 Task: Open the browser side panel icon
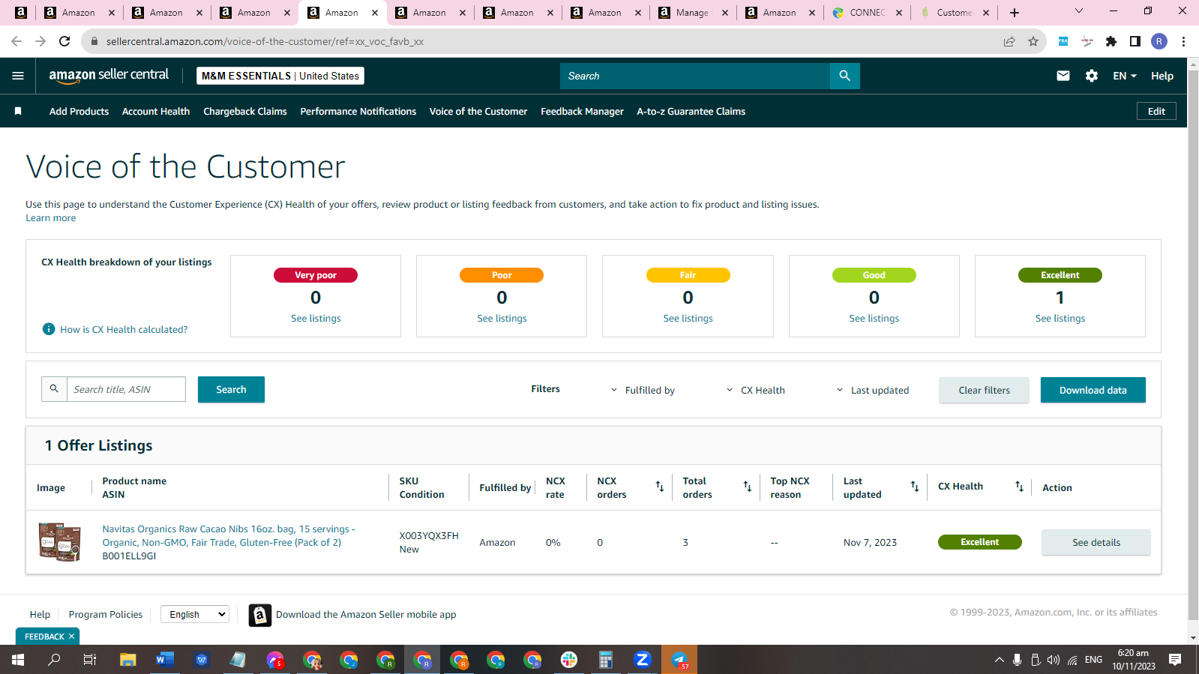(1135, 41)
